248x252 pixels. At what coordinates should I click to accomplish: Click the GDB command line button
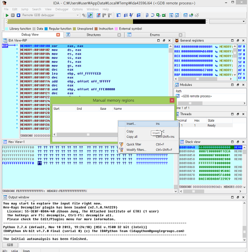(x=10, y=245)
